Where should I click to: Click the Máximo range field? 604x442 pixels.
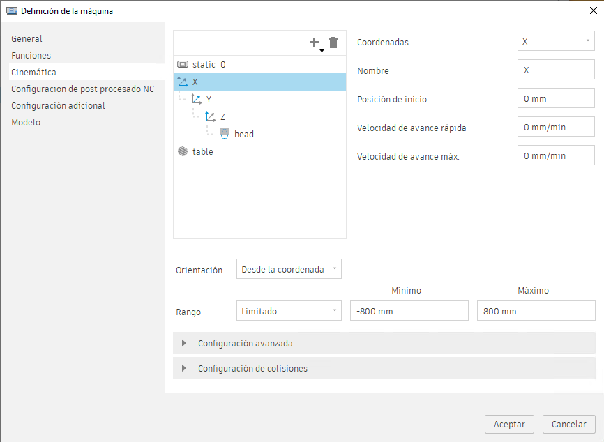(x=536, y=311)
